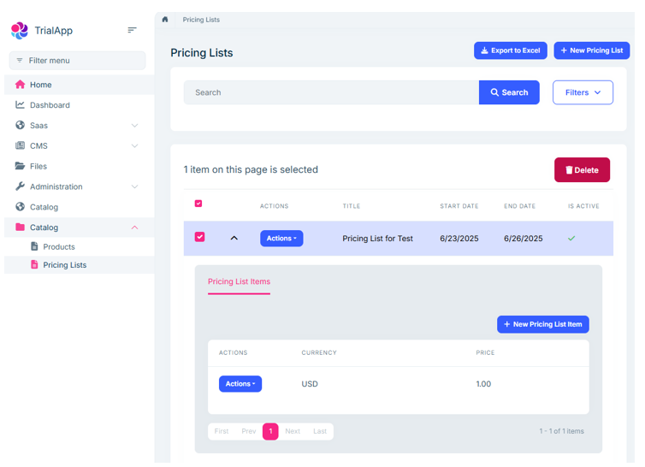
Task: Open the Filters dropdown
Action: (583, 92)
